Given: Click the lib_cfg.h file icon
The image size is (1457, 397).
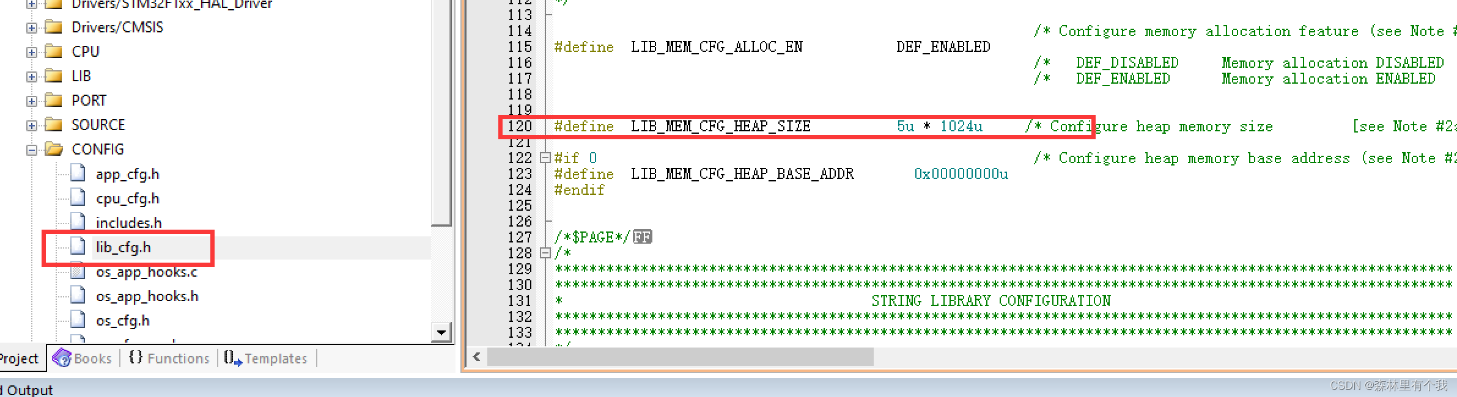Looking at the screenshot, I should (x=78, y=246).
